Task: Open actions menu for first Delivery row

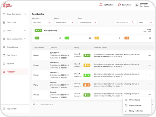Action: 149,55
